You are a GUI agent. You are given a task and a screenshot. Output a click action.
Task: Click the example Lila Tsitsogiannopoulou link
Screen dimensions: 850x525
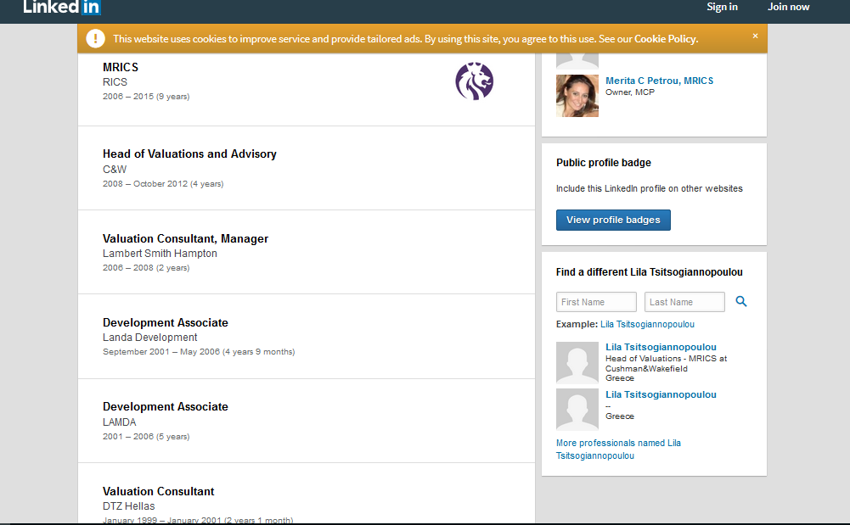click(647, 324)
